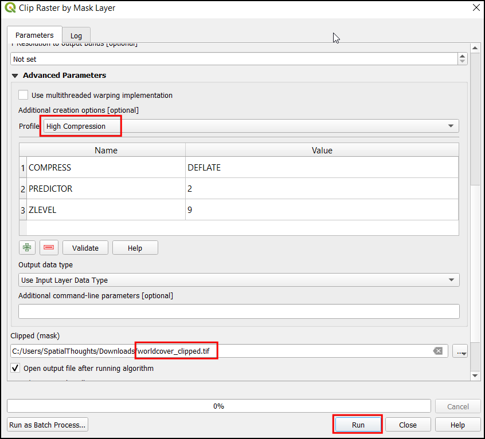Select the DEFLATE value cell
Viewport: 485px width, 439px height.
click(x=321, y=168)
